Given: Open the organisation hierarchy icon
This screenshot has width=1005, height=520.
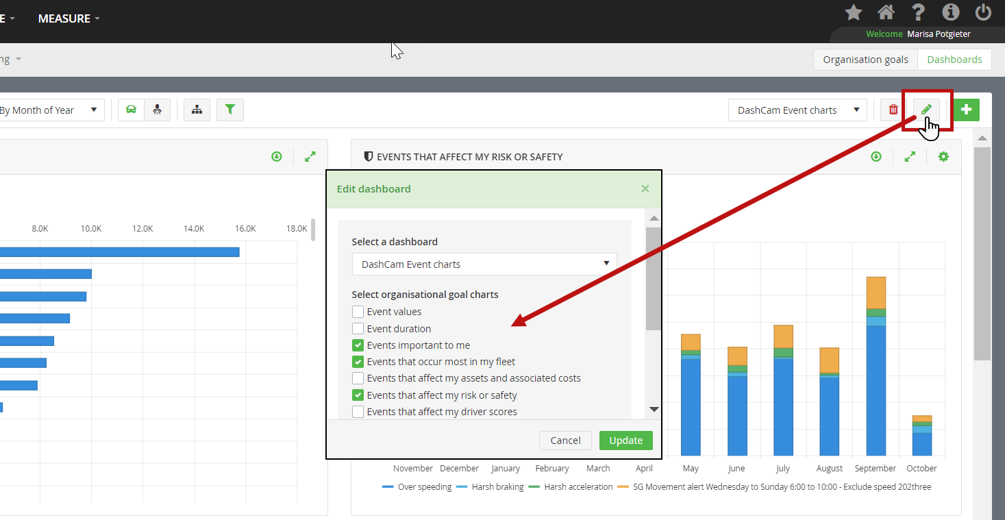Looking at the screenshot, I should tap(197, 110).
